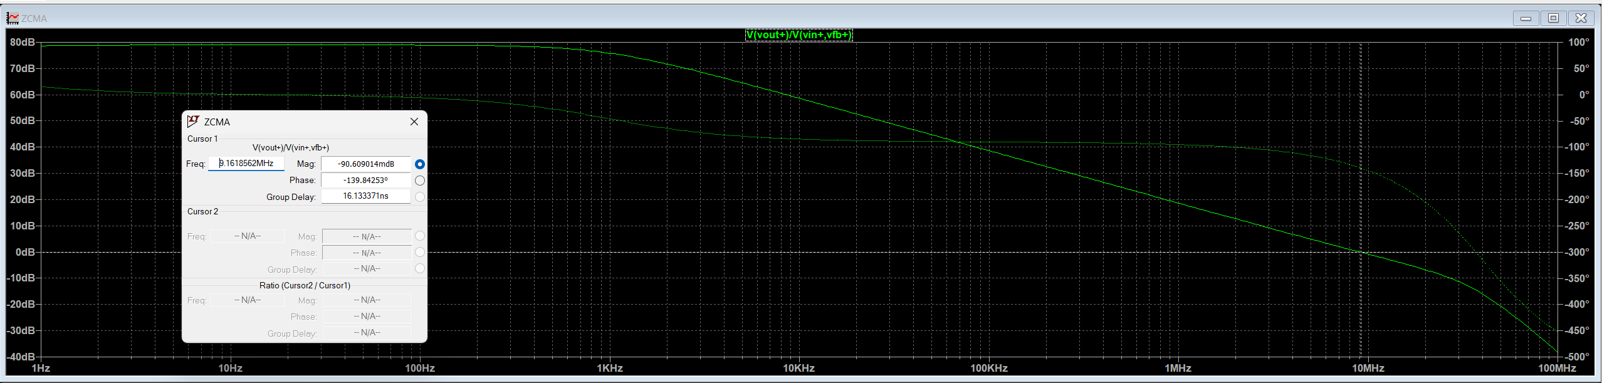1602x383 pixels.
Task: Click the Ratio Freq N/A field
Action: coord(248,300)
